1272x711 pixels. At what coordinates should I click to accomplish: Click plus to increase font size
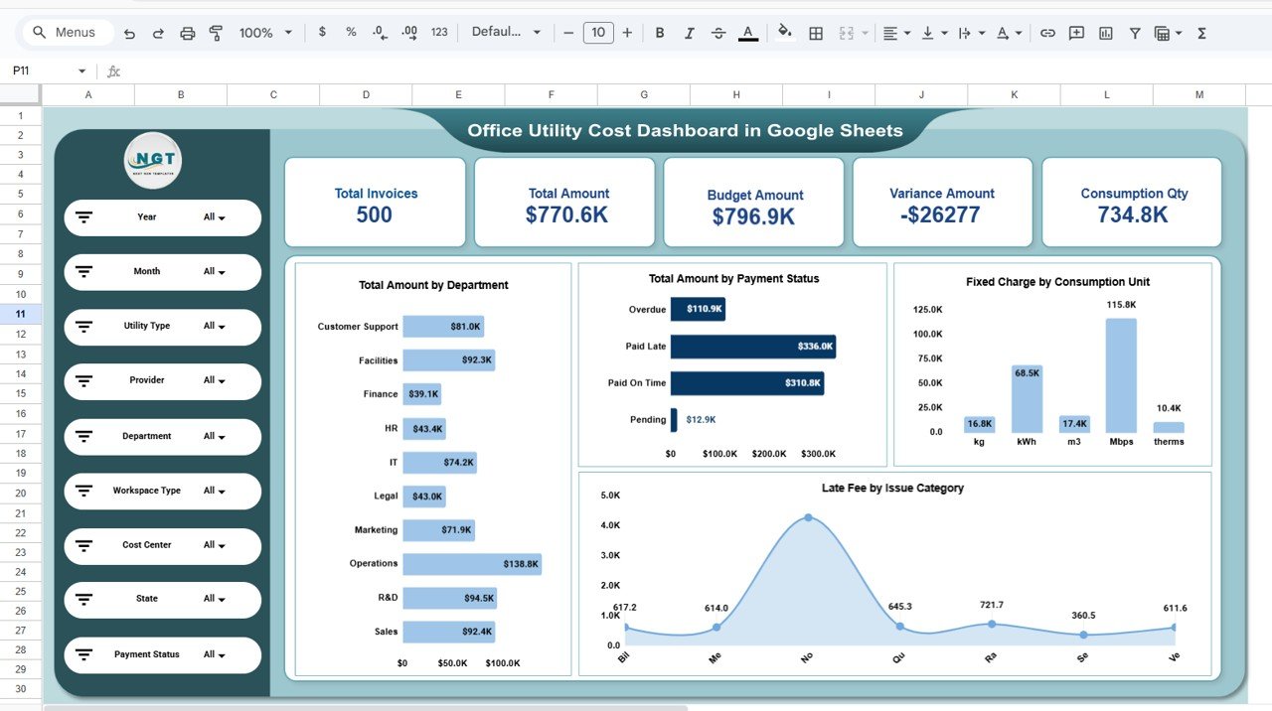[627, 32]
